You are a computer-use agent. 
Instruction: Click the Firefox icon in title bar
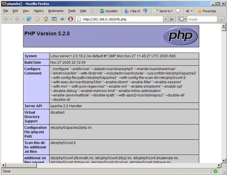click(4, 4)
